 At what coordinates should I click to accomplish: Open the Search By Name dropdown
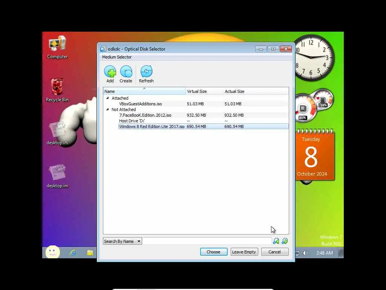coord(123,241)
